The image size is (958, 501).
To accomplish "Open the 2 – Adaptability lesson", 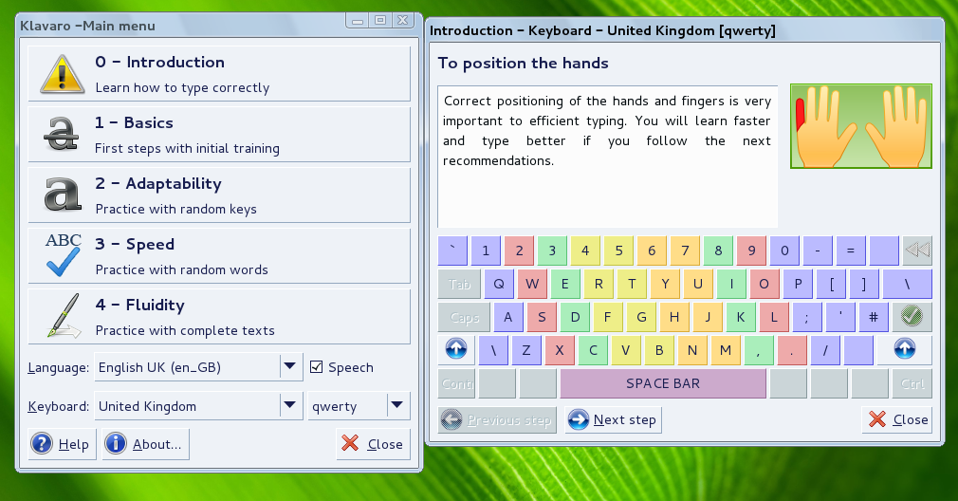I will [219, 195].
